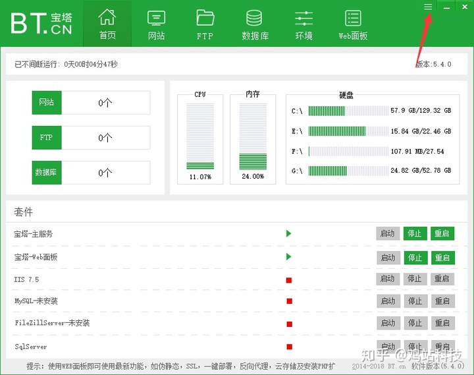Restart the 宝塔-主服务 service
The image size is (474, 375).
coord(442,233)
